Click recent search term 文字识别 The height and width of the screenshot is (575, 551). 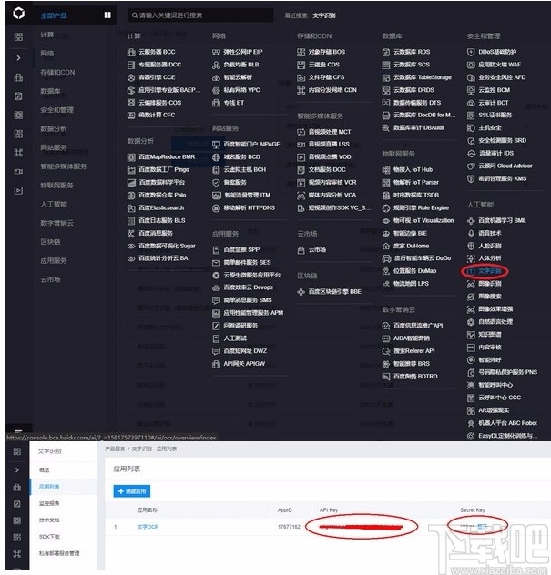324,15
